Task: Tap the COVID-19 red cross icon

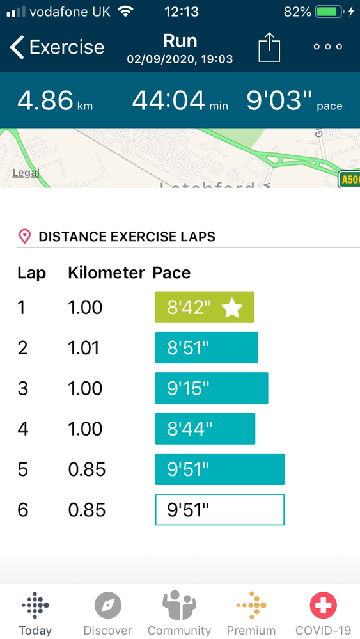Action: pyautogui.click(x=324, y=605)
